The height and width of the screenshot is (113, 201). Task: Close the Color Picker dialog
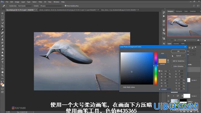[x=185, y=47]
